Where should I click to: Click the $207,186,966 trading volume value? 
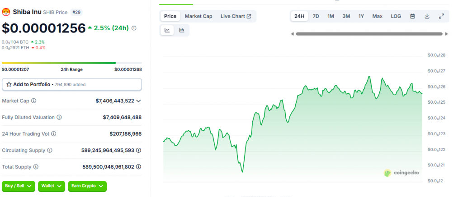tap(126, 134)
